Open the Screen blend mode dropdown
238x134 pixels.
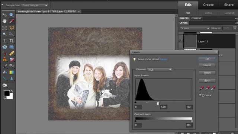pos(195,28)
